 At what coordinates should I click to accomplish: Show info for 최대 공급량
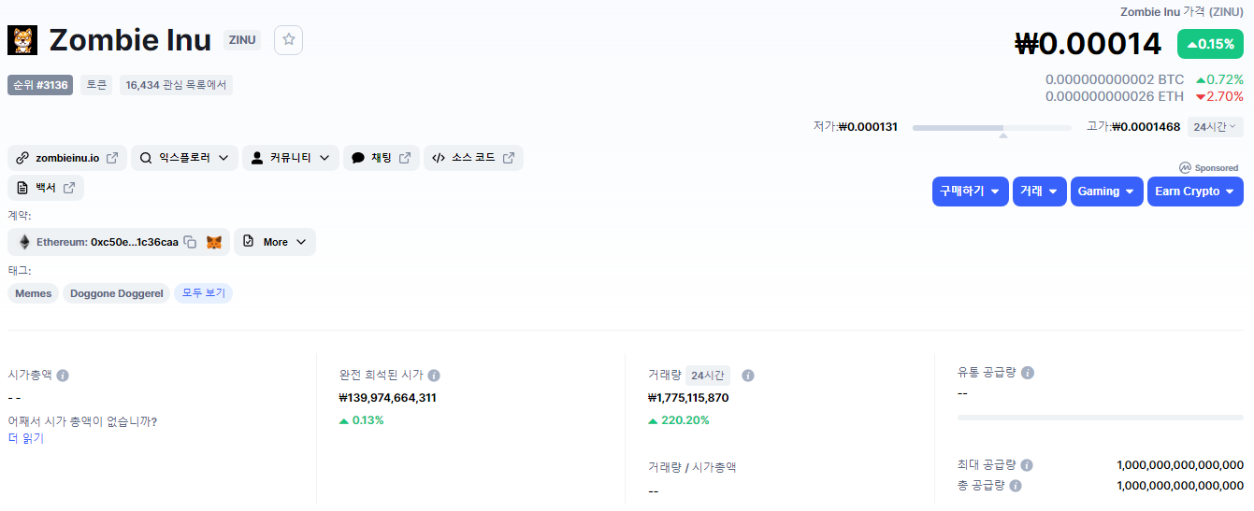[x=1027, y=465]
